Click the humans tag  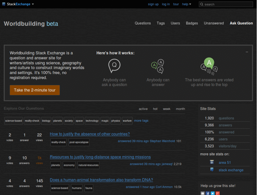77,188
